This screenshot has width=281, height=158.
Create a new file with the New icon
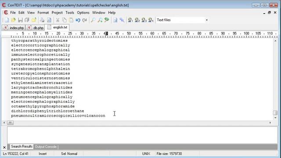point(7,20)
